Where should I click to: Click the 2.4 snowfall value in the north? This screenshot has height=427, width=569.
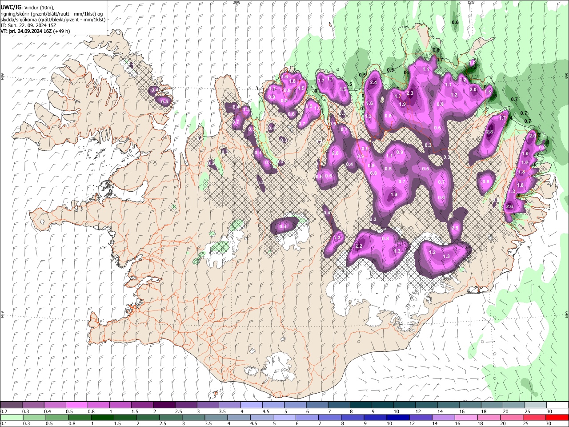373,83
